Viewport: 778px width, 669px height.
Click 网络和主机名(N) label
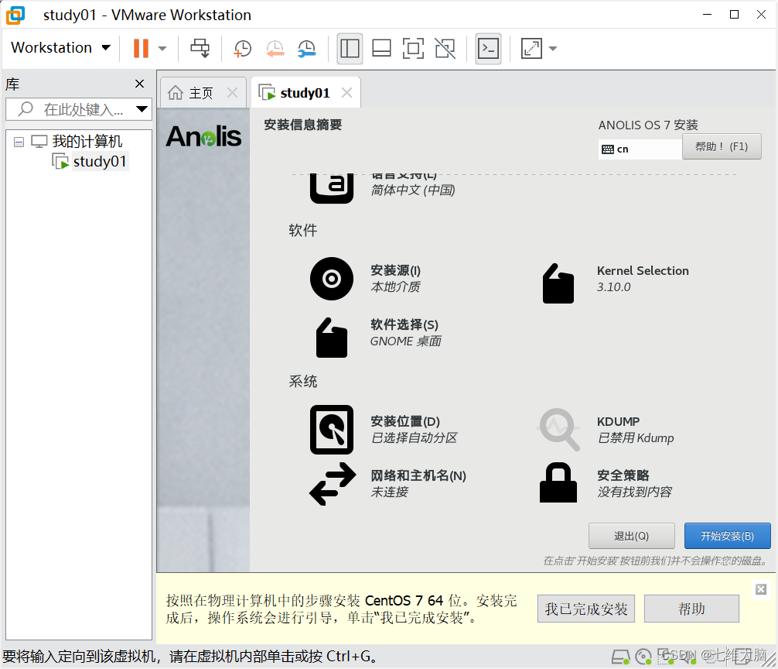418,475
